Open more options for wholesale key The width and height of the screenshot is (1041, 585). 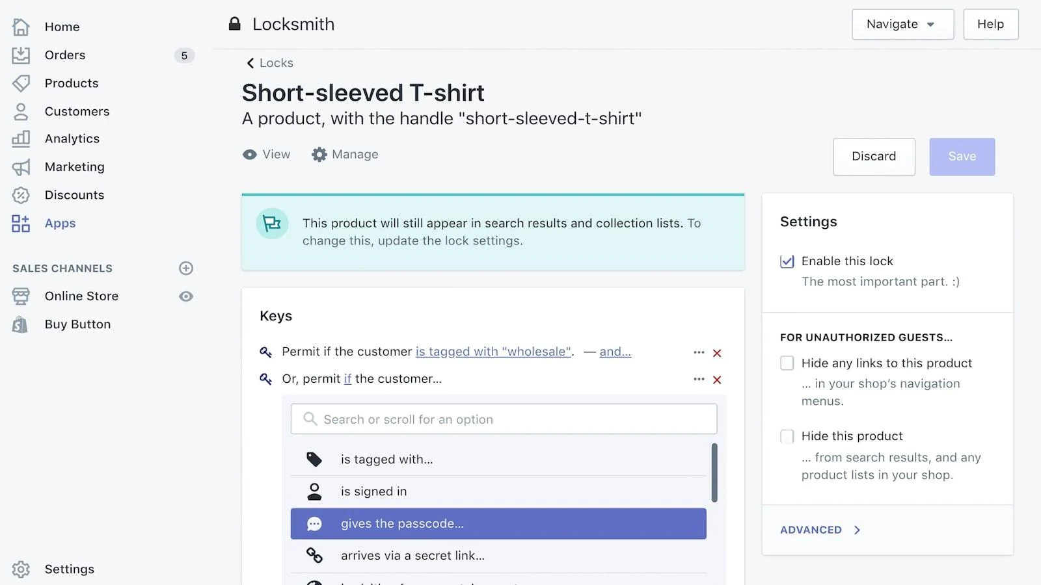click(699, 352)
